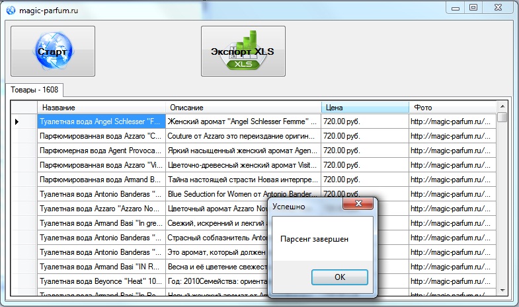
Task: Close the Успешно dialog with red X
Action: point(358,203)
